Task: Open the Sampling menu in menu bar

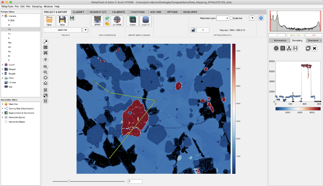Action: pyautogui.click(x=37, y=6)
